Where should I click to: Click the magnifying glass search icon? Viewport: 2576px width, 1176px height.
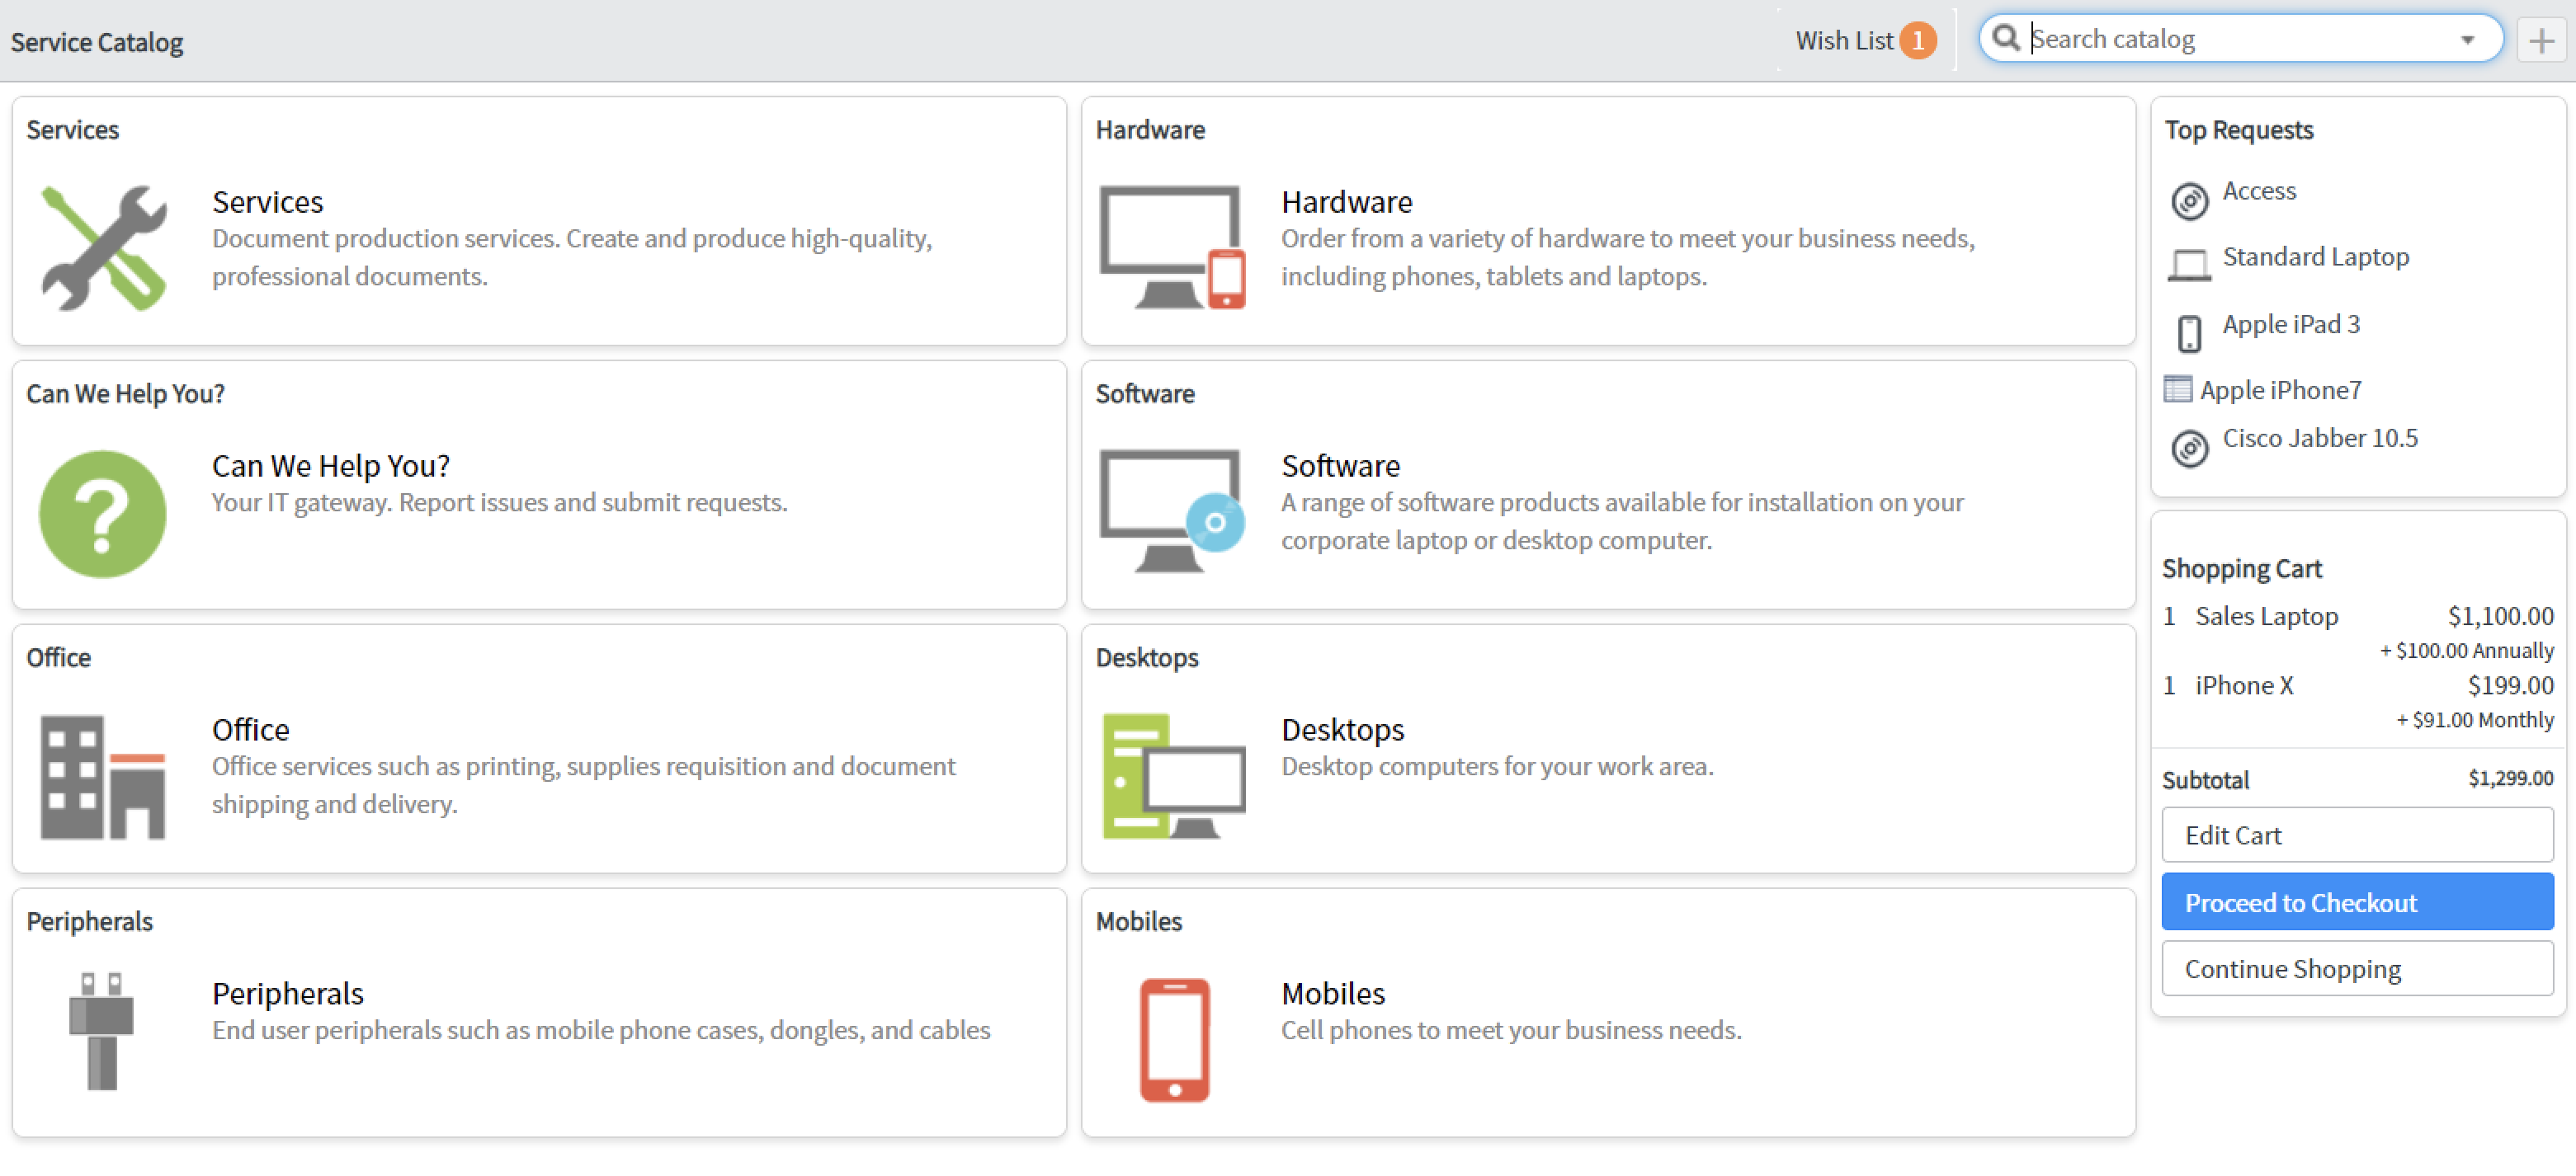(2005, 38)
